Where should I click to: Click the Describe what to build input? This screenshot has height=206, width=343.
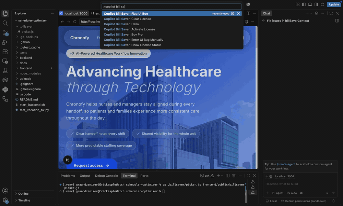click(300, 184)
